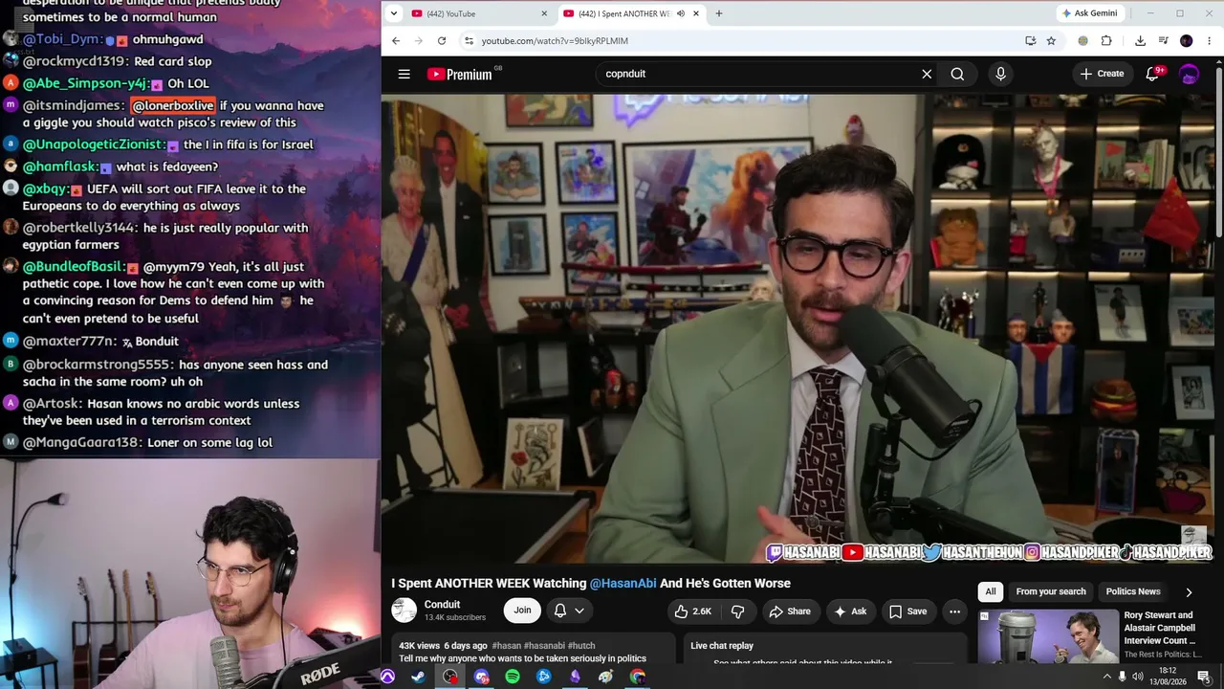Image resolution: width=1224 pixels, height=689 pixels.
Task: Expand the Chrome tab search dropdown
Action: pyautogui.click(x=396, y=13)
